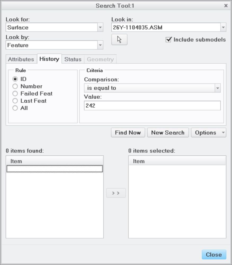This screenshot has width=232, height=265.
Task: Select the ID rule radio button
Action: (15, 79)
